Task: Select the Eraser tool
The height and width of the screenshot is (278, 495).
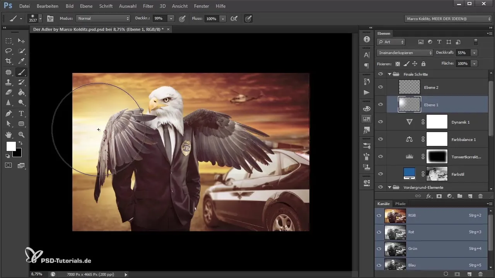Action: (9, 92)
